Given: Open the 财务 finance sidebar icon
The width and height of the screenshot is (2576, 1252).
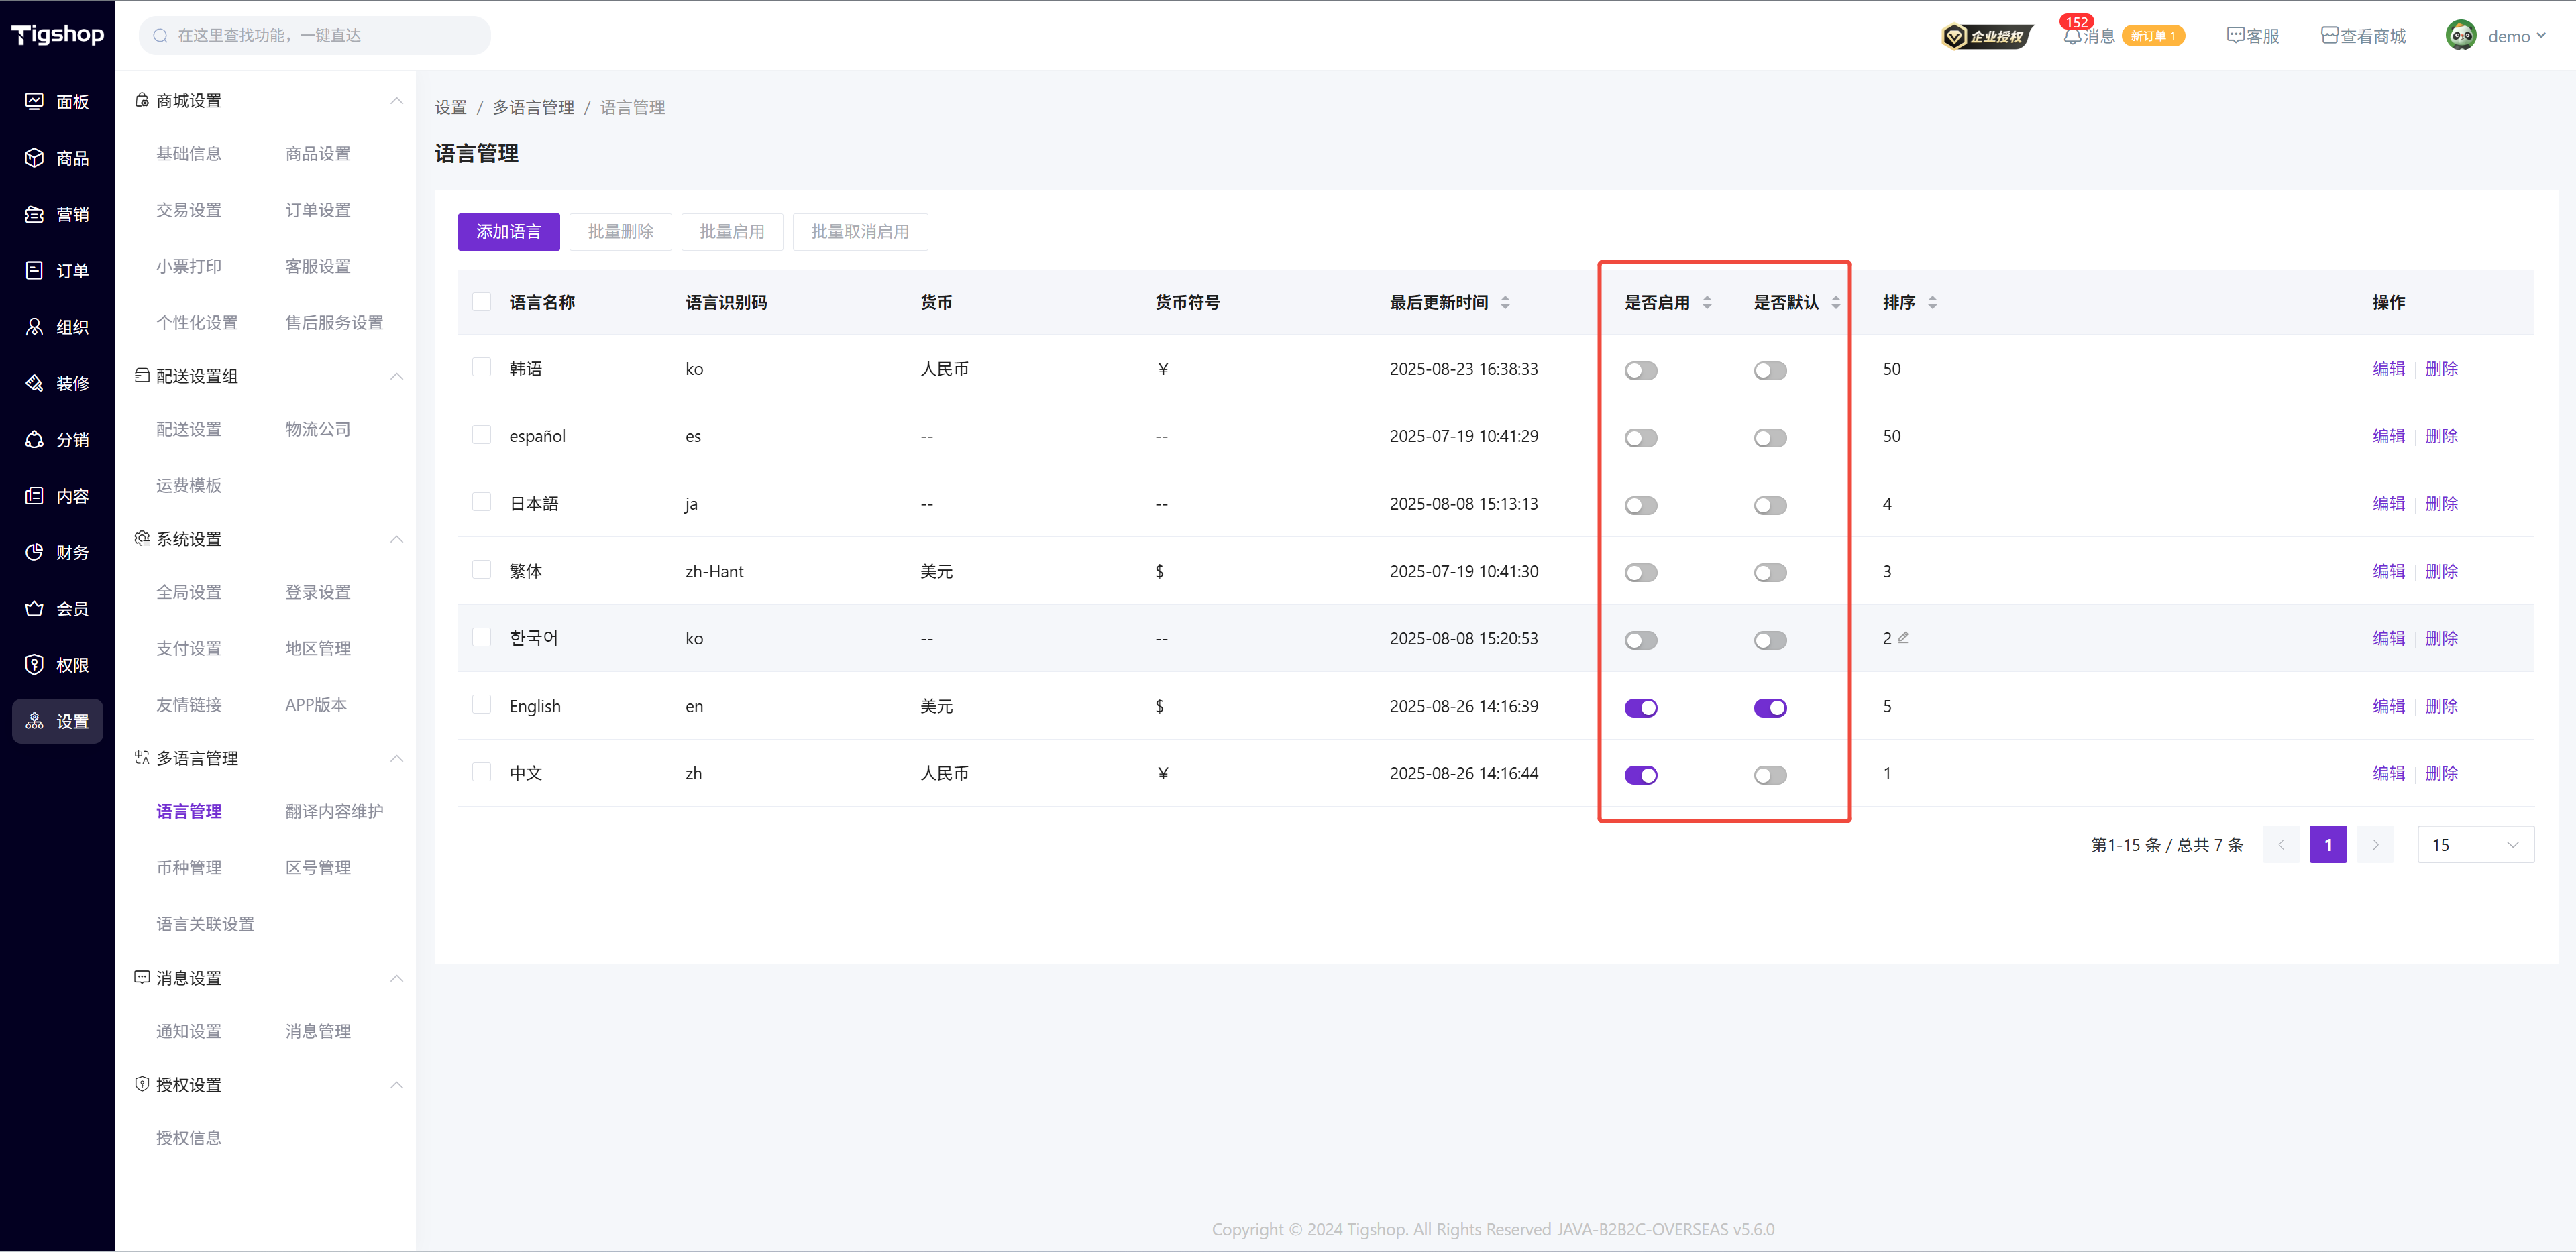Looking at the screenshot, I should pos(34,552).
